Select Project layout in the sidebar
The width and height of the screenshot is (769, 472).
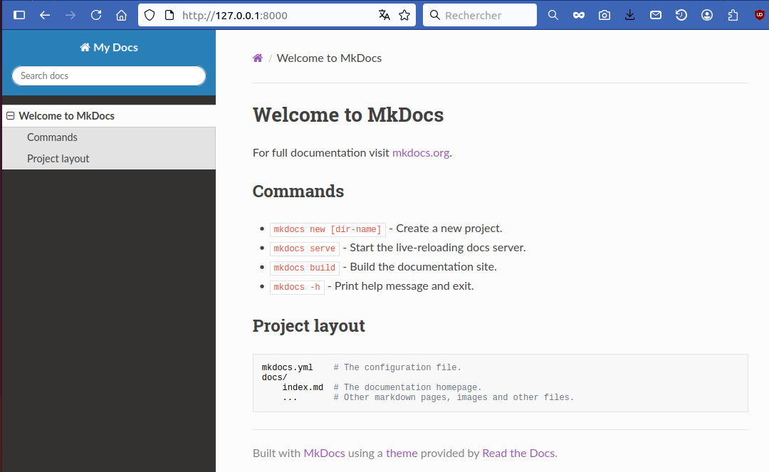click(x=58, y=159)
